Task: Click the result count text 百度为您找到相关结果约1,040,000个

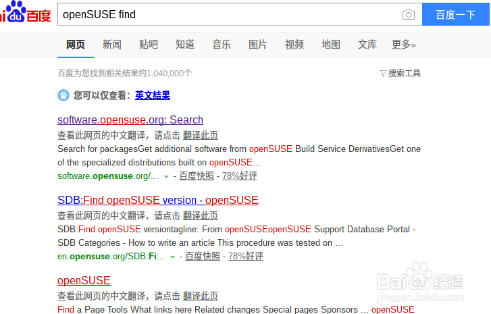Action: point(125,73)
